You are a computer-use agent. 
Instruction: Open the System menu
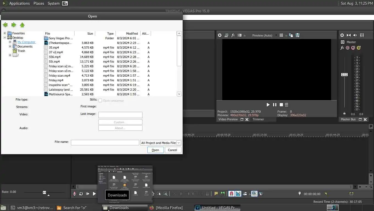pos(54,3)
